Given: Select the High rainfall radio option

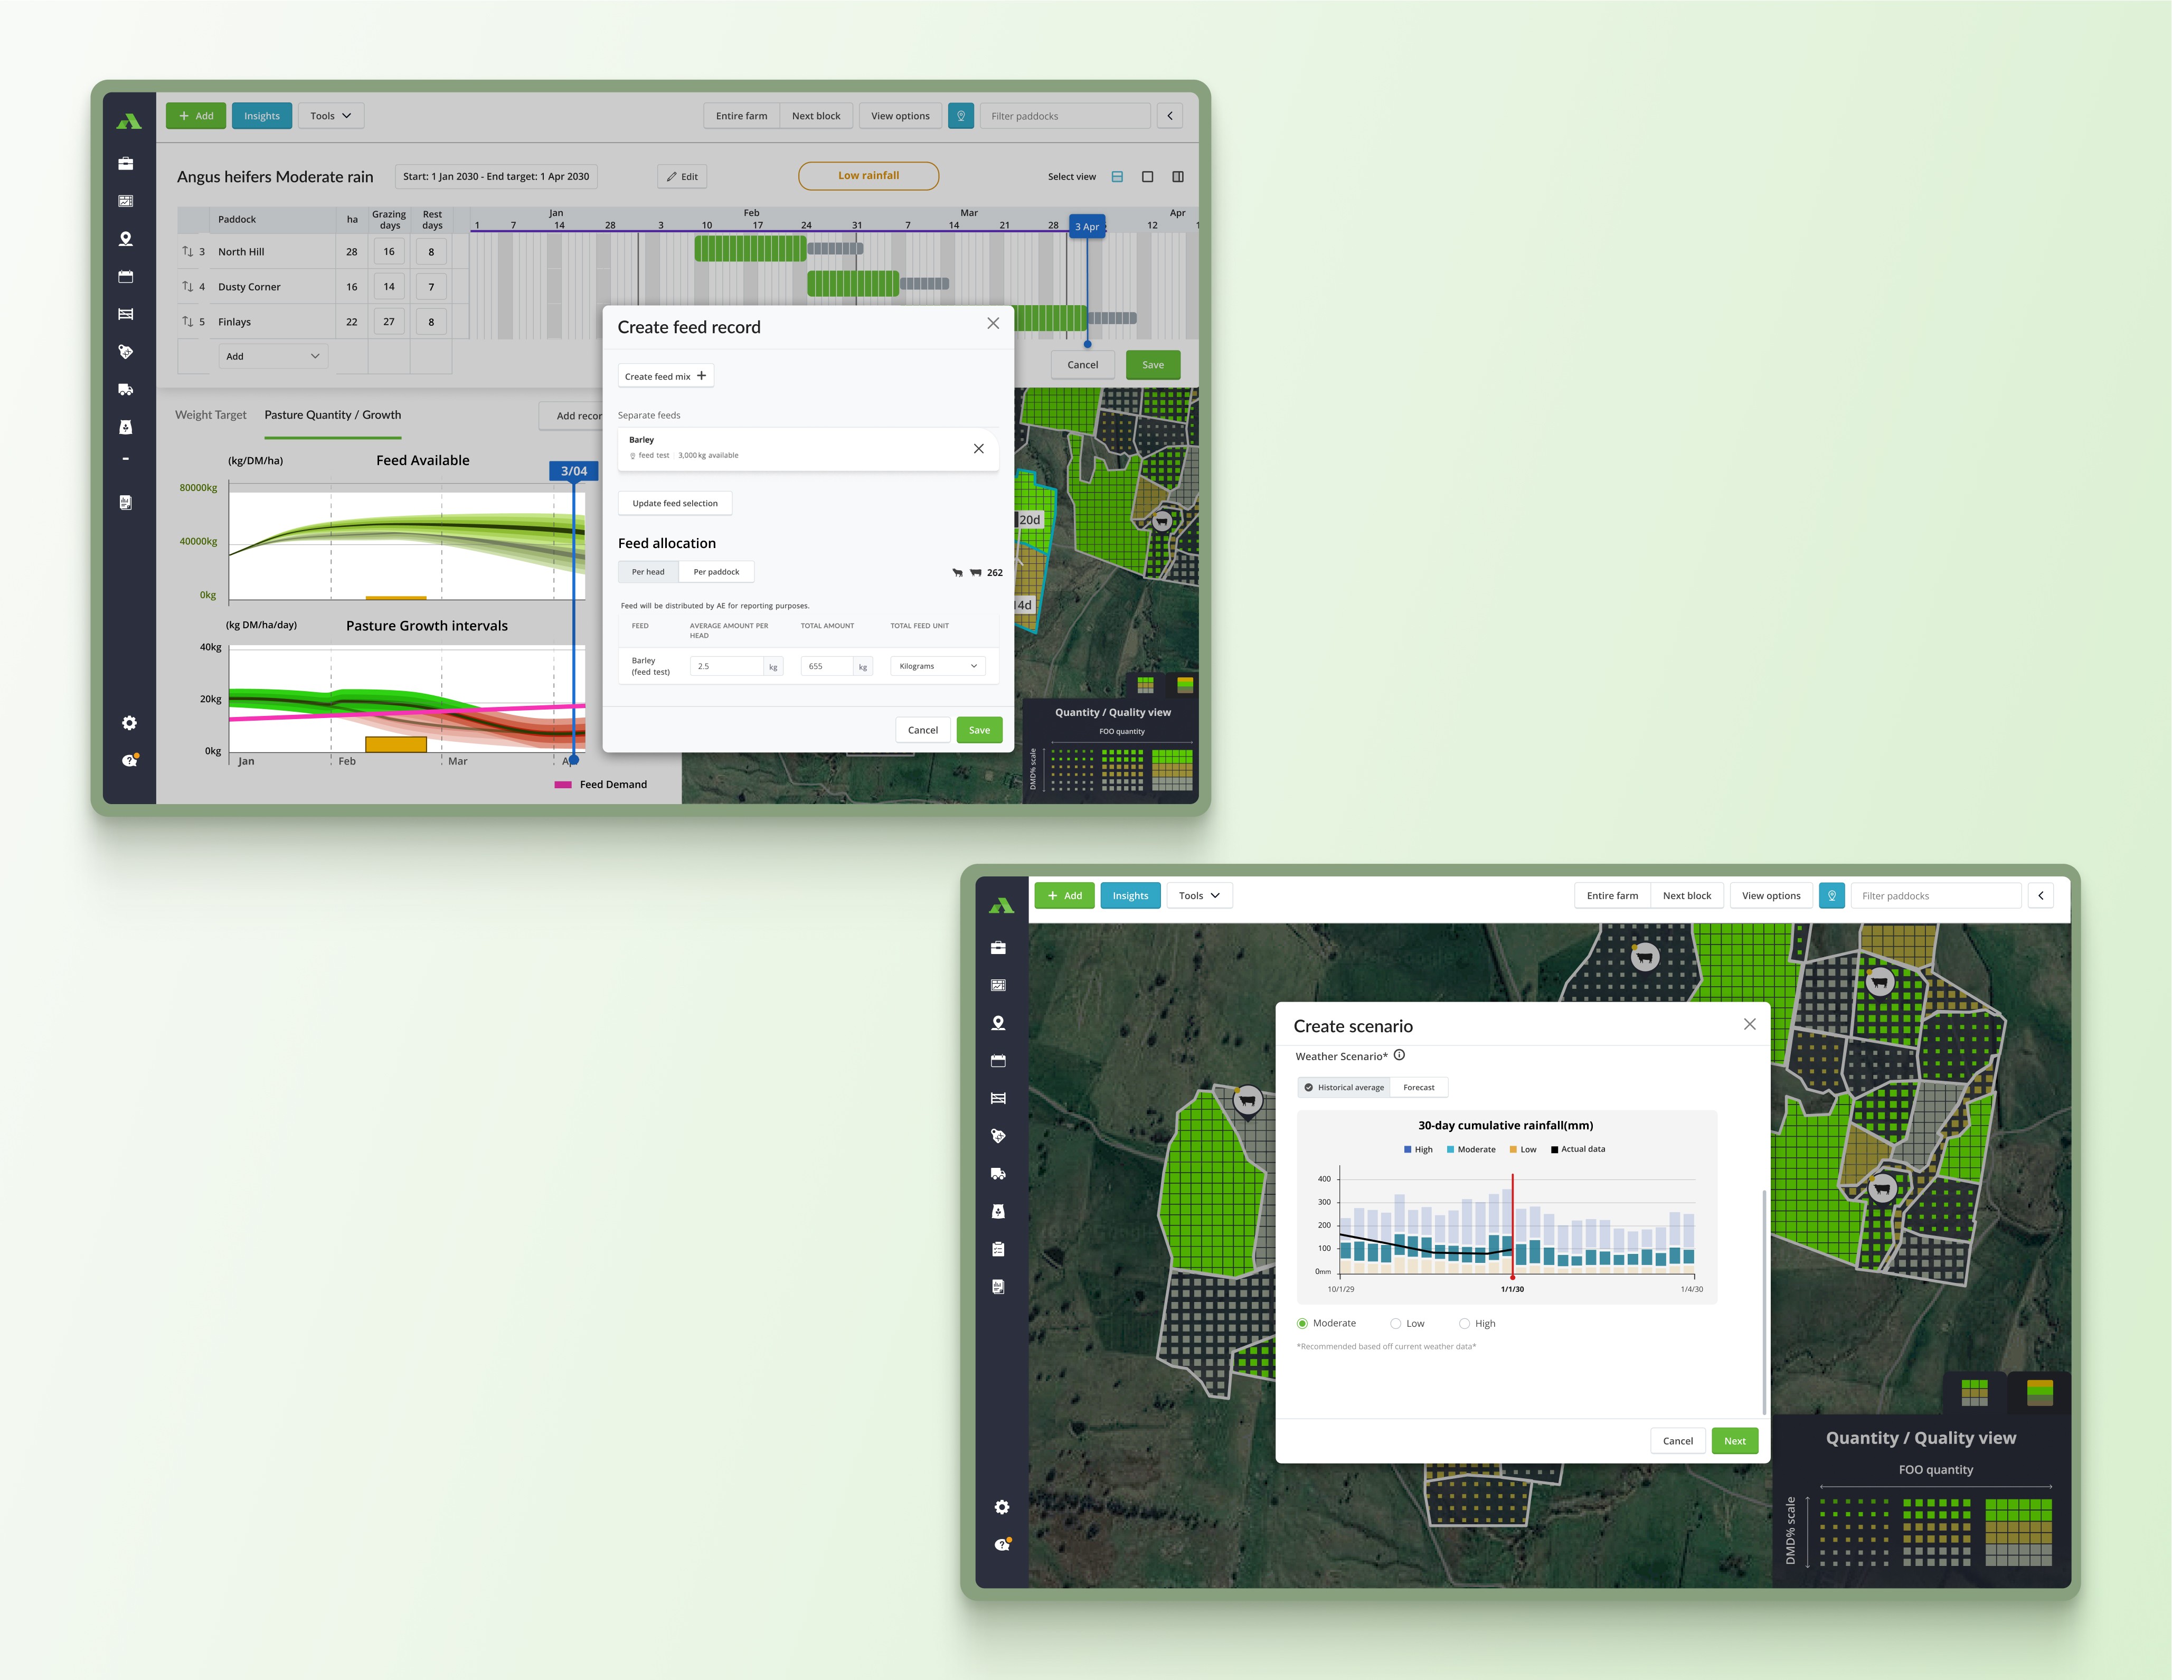Looking at the screenshot, I should coord(1465,1324).
